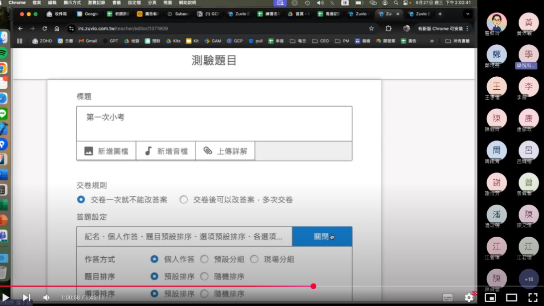The image size is (544, 306).
Task: Toggle video subtitles icon
Action: coord(447,298)
